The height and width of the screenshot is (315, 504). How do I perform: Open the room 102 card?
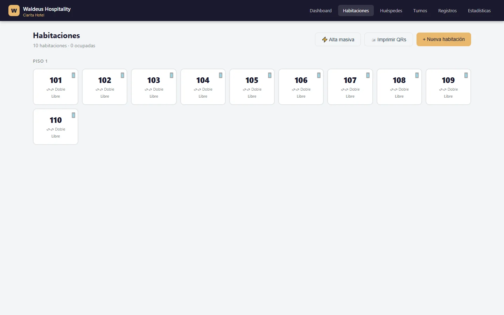pos(105,87)
